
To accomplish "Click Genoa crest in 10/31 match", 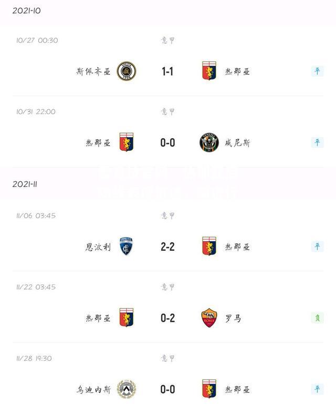I will (x=127, y=142).
